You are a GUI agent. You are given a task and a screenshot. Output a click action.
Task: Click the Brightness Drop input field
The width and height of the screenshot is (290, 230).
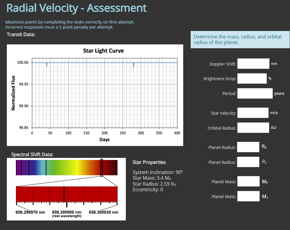[252, 78]
